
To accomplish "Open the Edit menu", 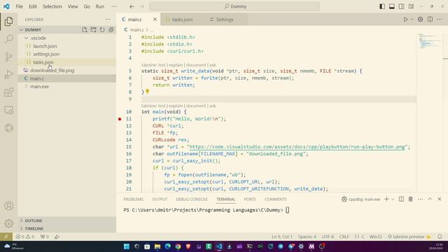I will tap(33, 6).
